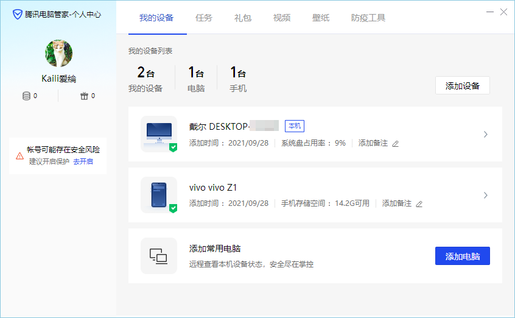The height and width of the screenshot is (318, 515).
Task: Click the 本机 badge on Dell device
Action: (294, 126)
